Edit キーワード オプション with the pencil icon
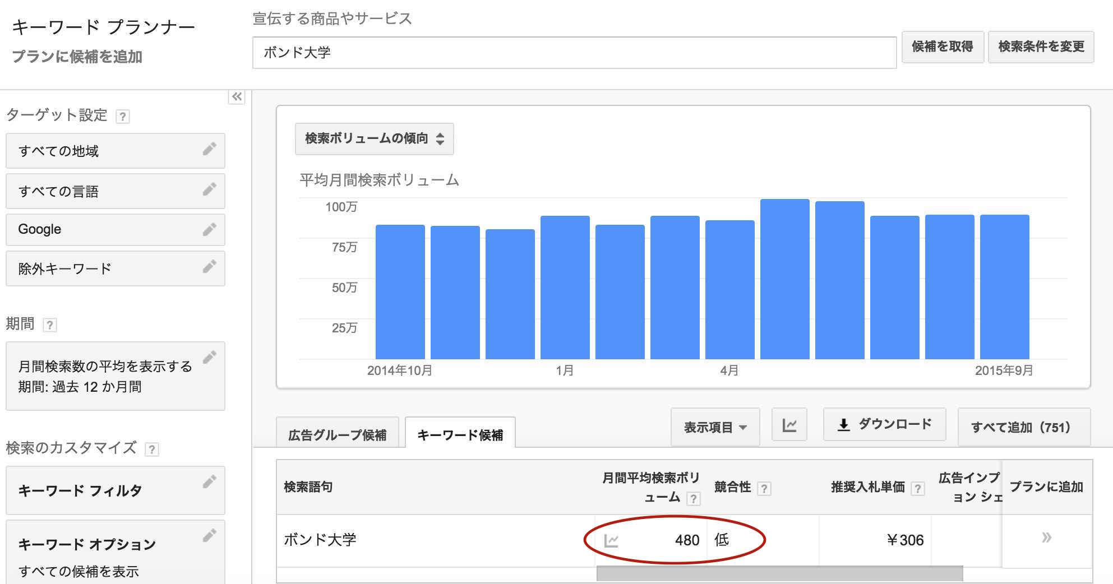 coord(209,536)
